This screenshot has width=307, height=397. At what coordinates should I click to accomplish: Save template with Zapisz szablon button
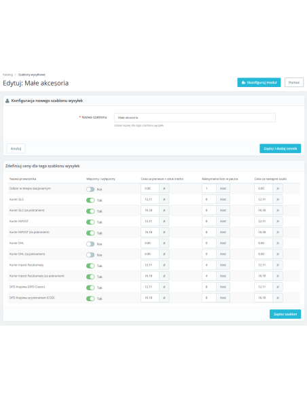point(285,314)
